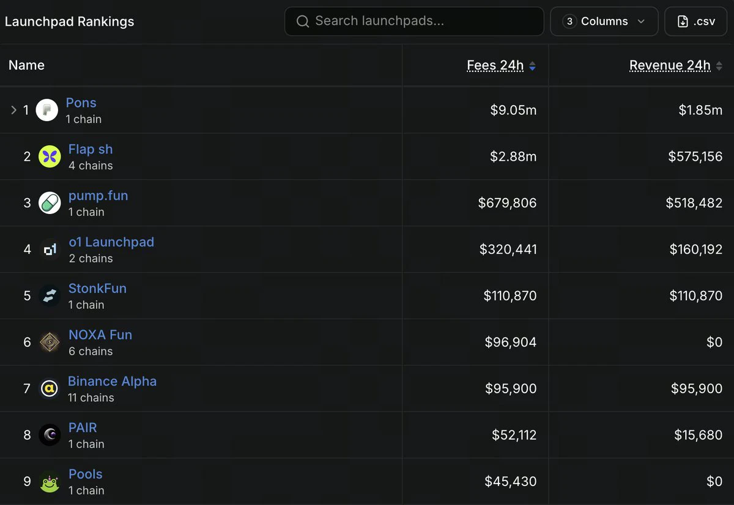Click the Revenue 24h sort arrows

[x=719, y=66]
